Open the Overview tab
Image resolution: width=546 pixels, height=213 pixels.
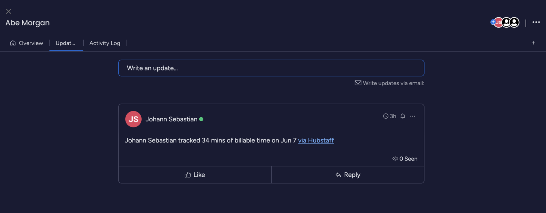tap(27, 43)
